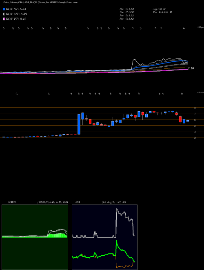Click the 'Avg V: 0 M' volume text

(x=159, y=9)
